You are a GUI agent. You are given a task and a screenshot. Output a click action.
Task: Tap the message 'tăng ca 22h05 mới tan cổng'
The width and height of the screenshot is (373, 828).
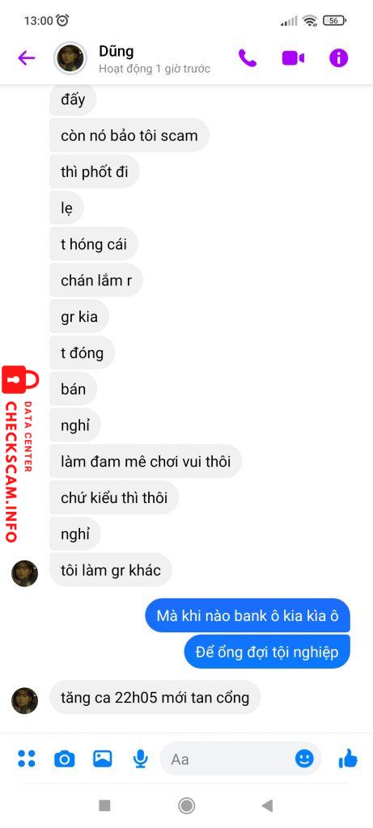point(155,698)
